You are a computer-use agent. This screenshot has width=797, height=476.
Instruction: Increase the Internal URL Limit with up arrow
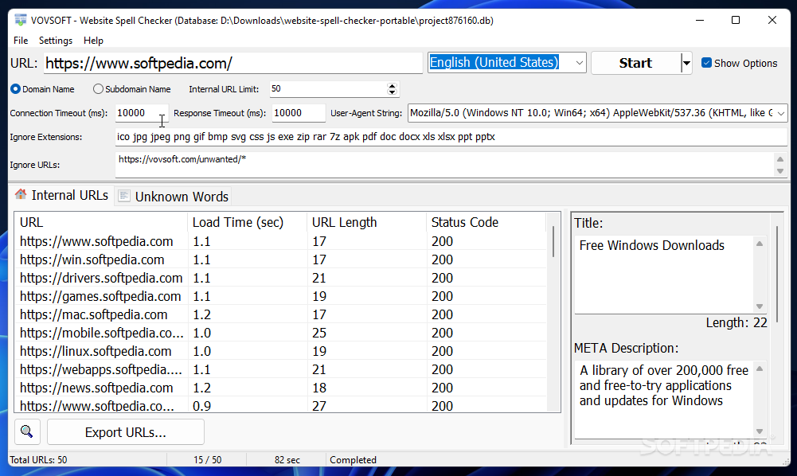point(392,85)
